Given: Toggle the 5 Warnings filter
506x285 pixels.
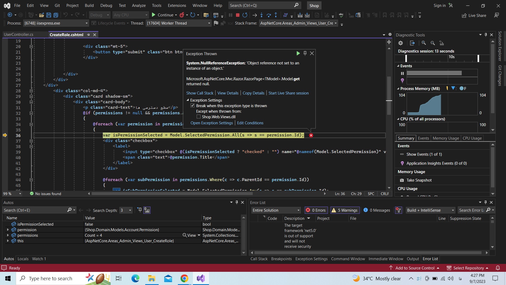Looking at the screenshot, I should click(345, 210).
